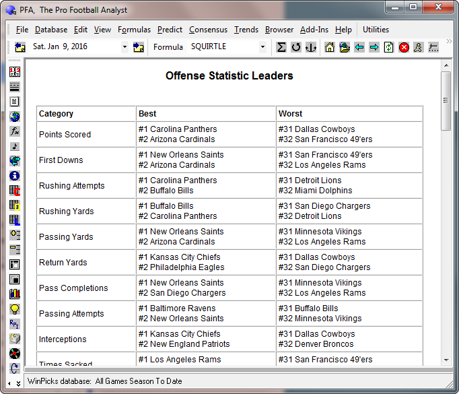The height and width of the screenshot is (394, 459).
Task: Refresh page using green arrows document icon
Action: [x=389, y=47]
